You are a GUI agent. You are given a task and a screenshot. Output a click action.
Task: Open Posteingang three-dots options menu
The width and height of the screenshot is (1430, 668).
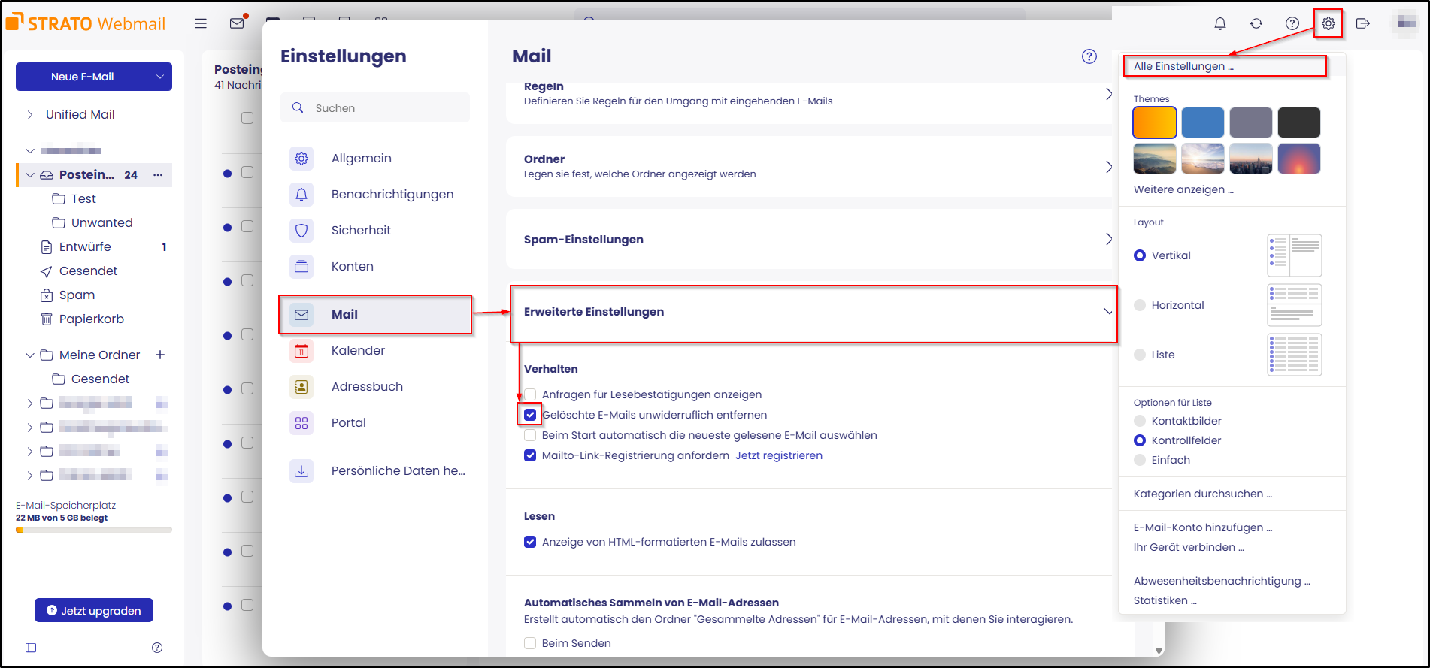click(158, 175)
